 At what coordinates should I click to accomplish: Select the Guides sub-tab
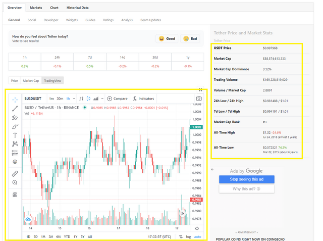90,20
